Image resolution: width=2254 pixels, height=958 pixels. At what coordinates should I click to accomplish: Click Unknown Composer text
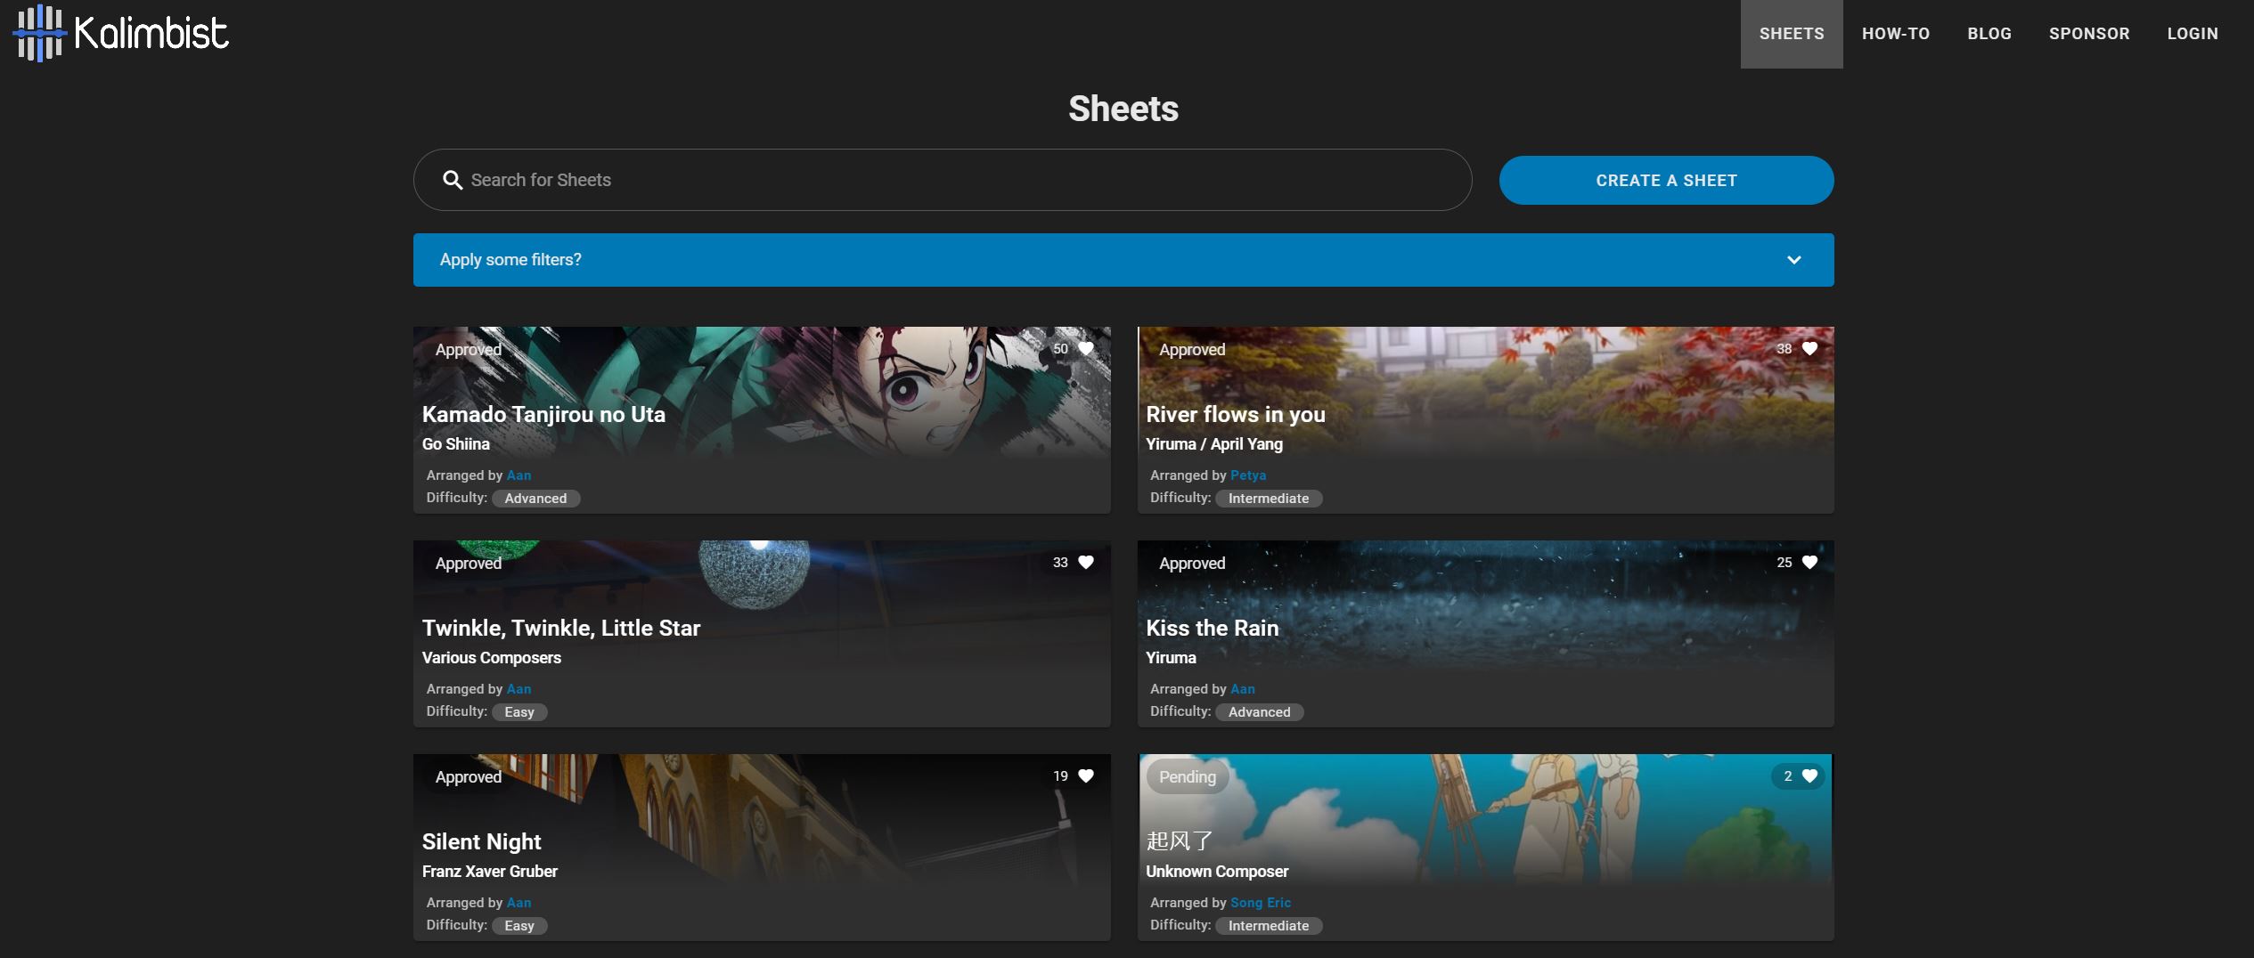coord(1217,872)
